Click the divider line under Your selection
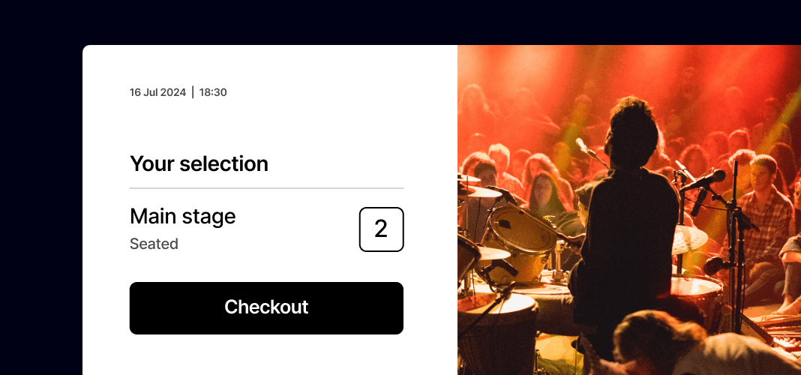801x375 pixels. [267, 188]
